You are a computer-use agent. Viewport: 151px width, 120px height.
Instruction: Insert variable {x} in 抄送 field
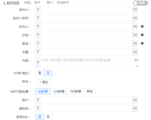(x=135, y=35)
